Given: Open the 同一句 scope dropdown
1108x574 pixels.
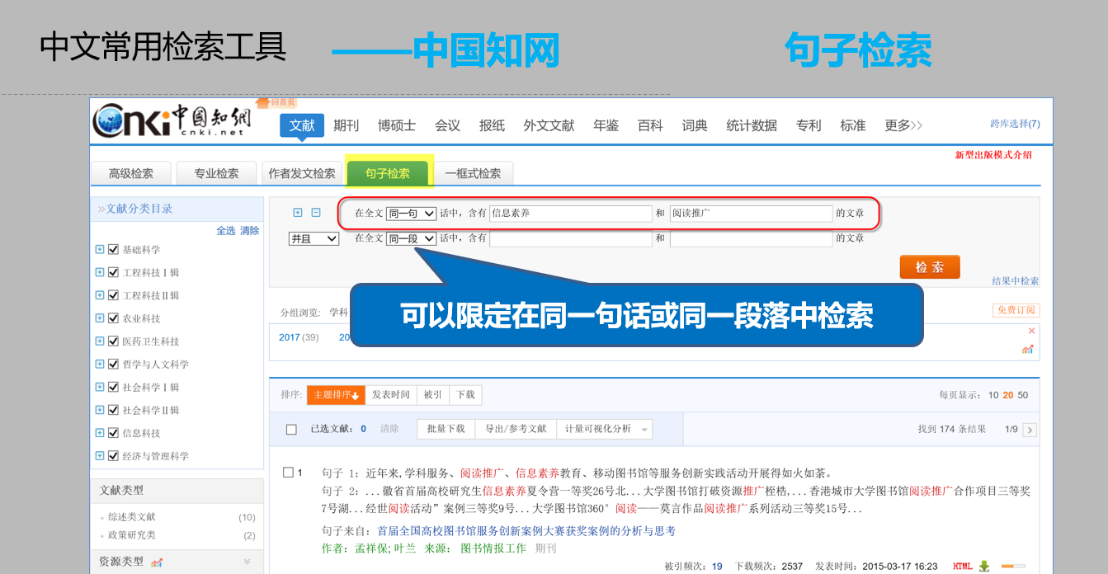Looking at the screenshot, I should pos(413,212).
